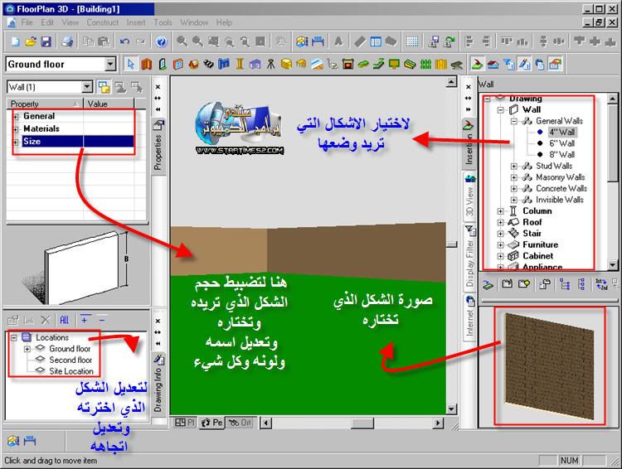Select the 8" Wall option

(x=561, y=155)
